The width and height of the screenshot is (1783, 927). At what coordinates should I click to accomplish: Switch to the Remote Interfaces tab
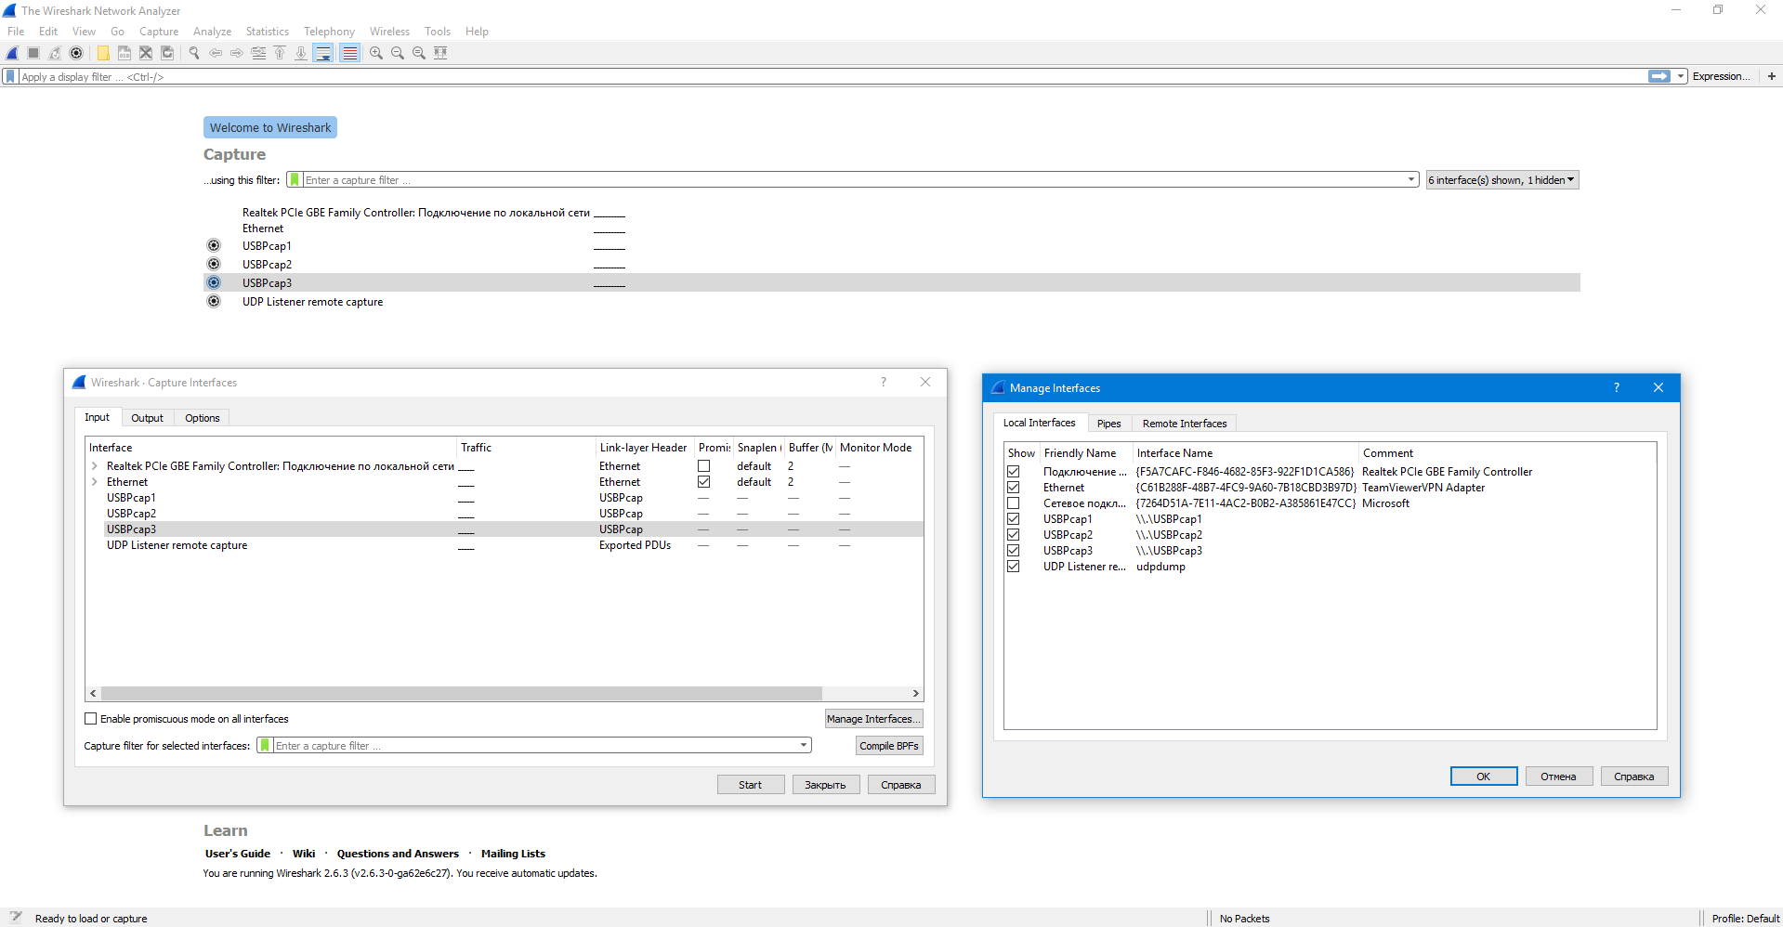[1184, 424]
